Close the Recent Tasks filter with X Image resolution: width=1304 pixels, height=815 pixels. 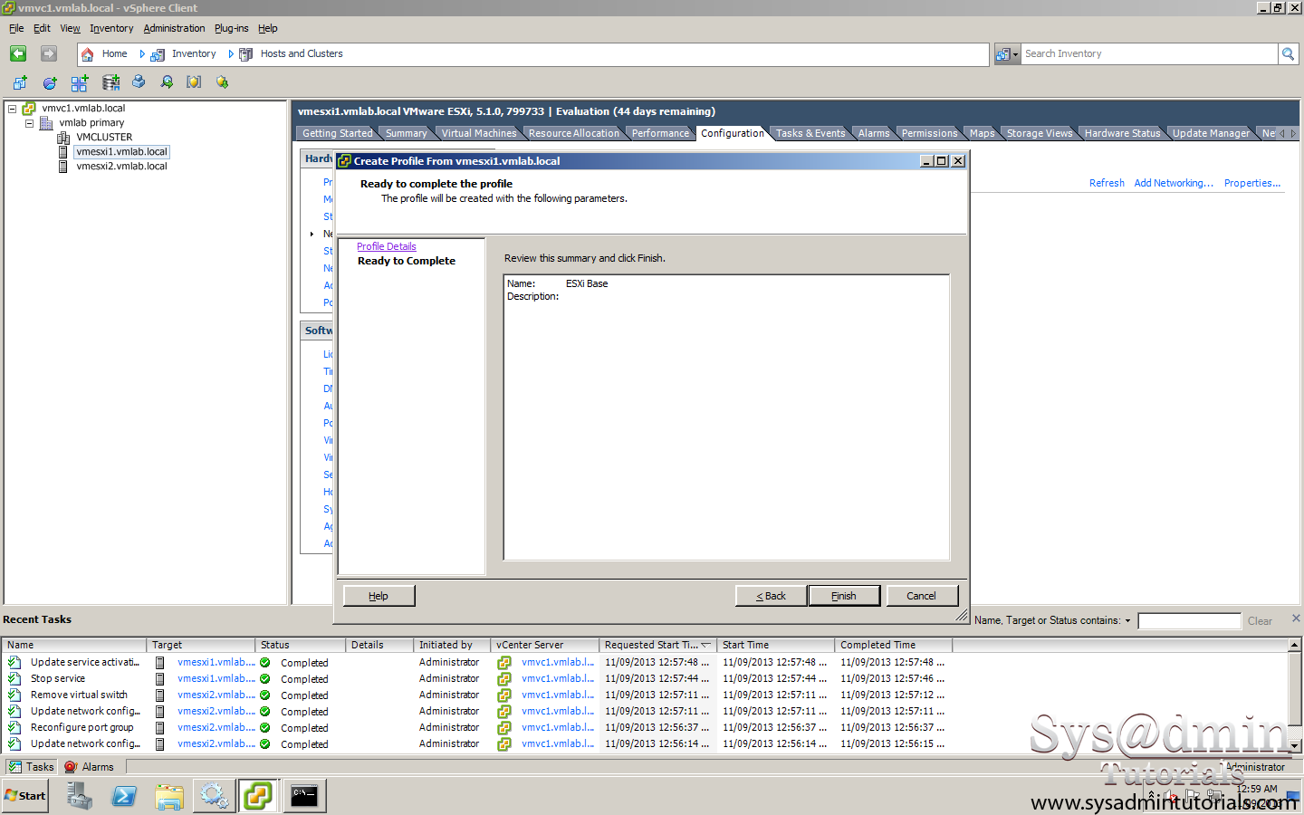tap(1296, 618)
